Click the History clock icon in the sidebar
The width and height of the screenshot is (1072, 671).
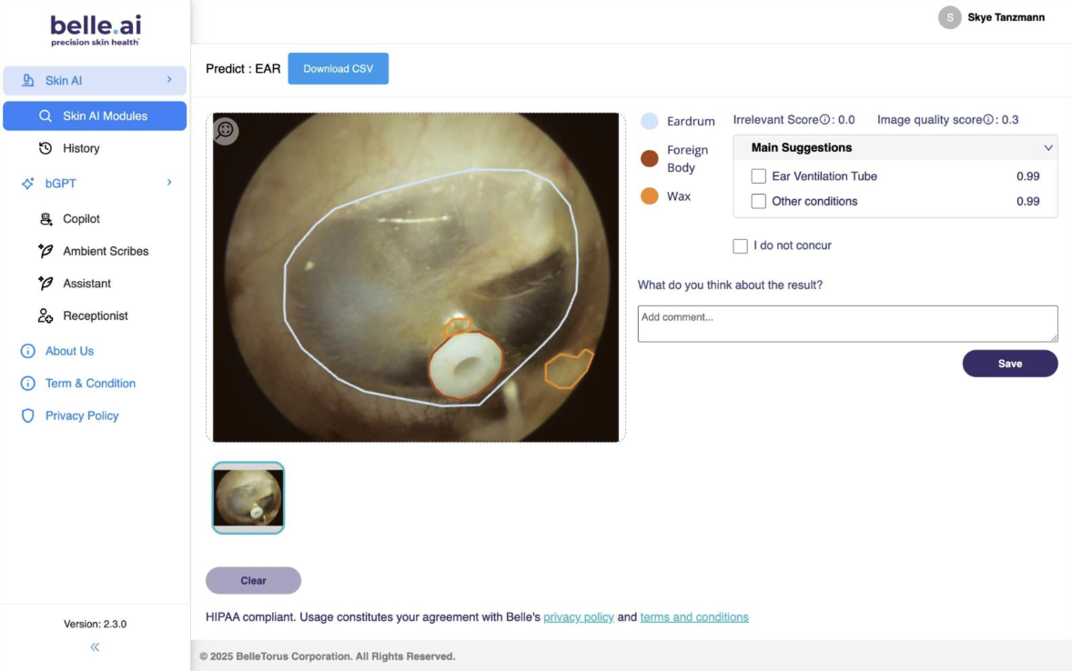46,148
